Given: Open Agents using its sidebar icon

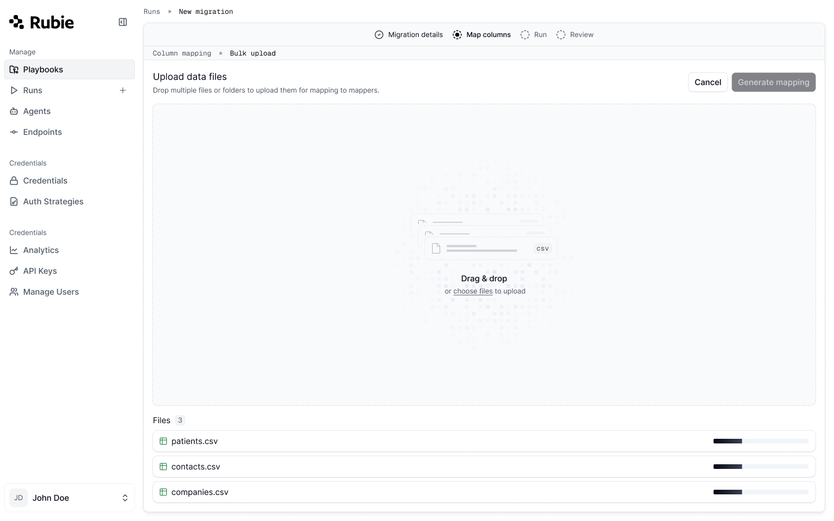Looking at the screenshot, I should click(14, 111).
